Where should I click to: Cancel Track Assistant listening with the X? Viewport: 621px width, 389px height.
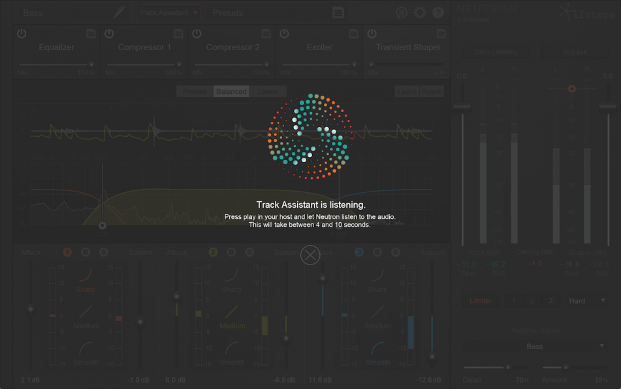point(310,255)
